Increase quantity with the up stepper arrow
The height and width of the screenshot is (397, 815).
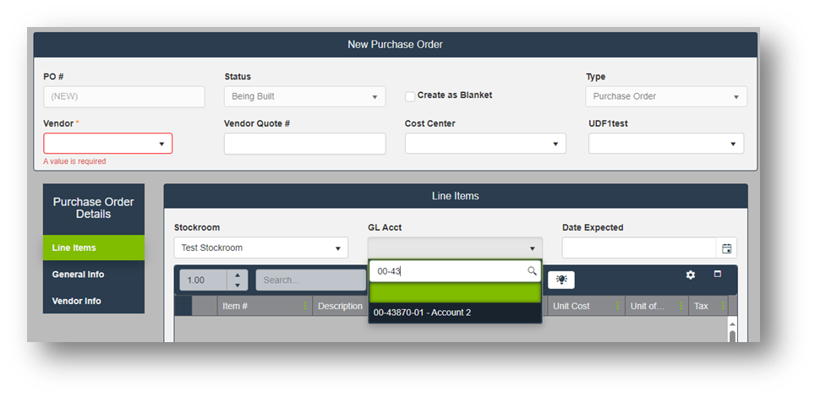tap(238, 275)
